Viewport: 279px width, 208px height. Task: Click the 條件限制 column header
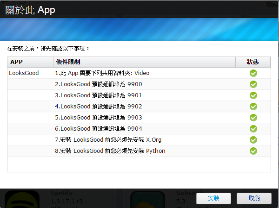[x=144, y=62]
